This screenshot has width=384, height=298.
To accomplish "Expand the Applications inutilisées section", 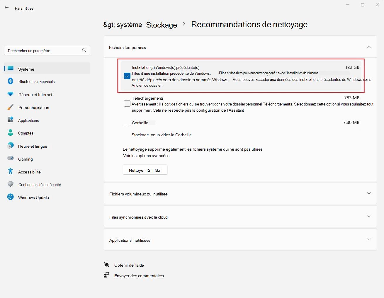I will 369,240.
